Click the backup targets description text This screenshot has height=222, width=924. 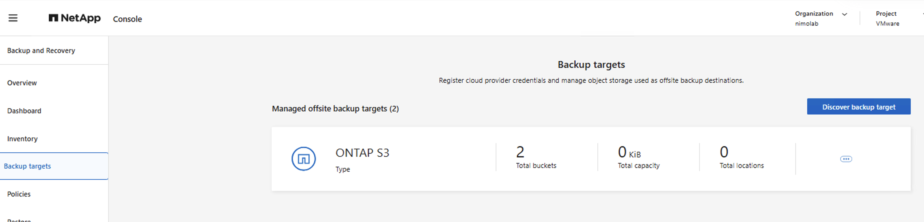pos(591,81)
